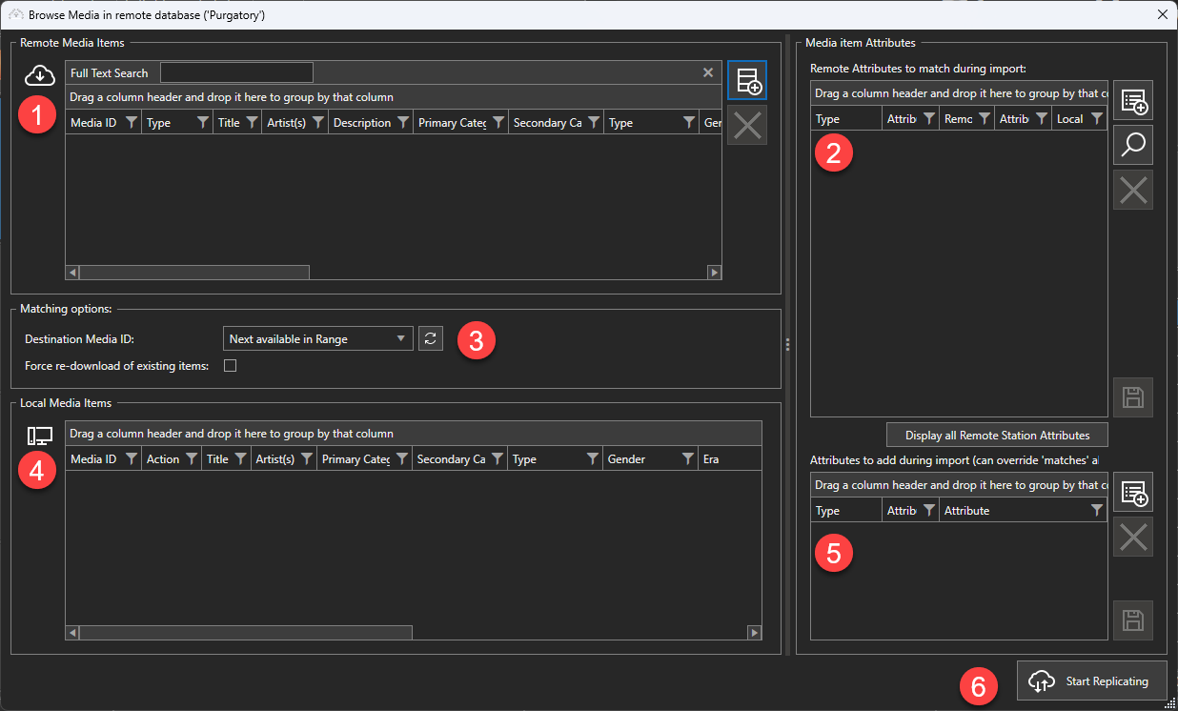
Task: Click the cloud download icon beside Remote Media Items
Action: (x=40, y=74)
